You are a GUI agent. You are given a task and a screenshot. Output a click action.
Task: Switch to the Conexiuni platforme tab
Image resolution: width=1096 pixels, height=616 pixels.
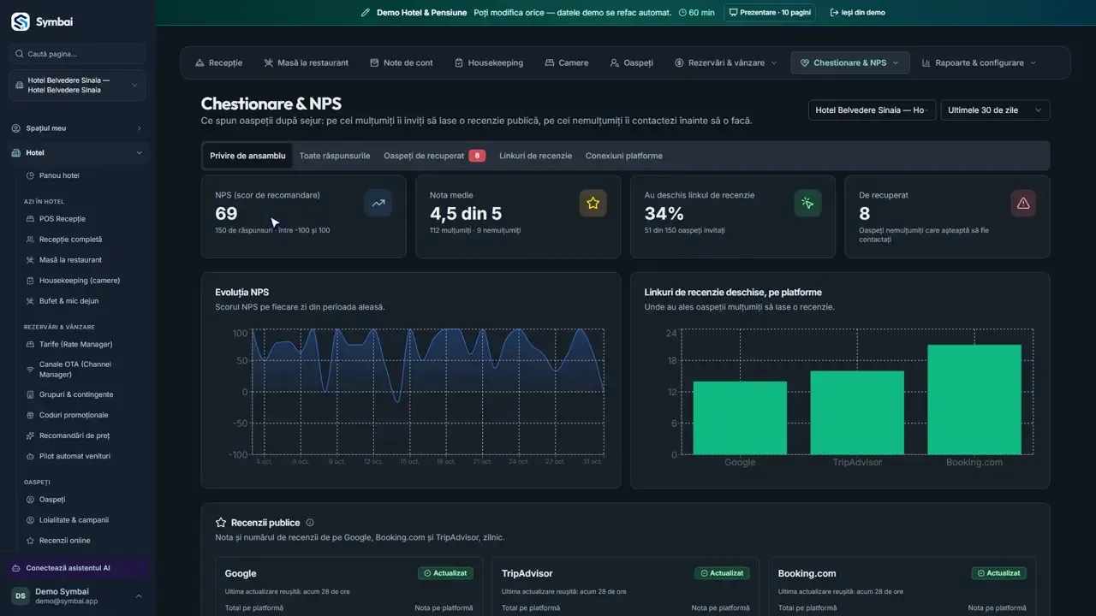pyautogui.click(x=624, y=156)
